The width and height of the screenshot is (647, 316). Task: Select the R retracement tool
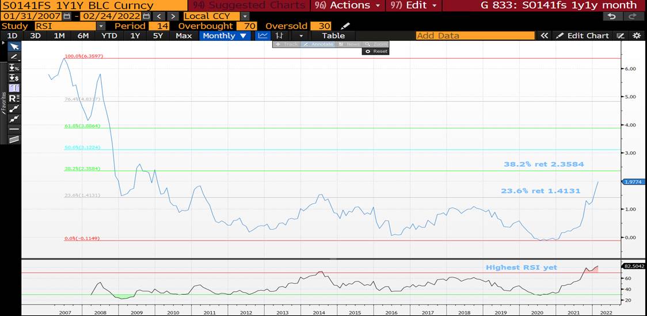(14, 98)
